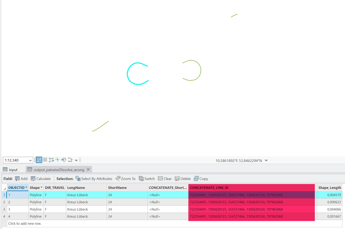The width and height of the screenshot is (345, 229).
Task: Close the output_pairwiseDissolve_wrong table tab
Action: coord(88,170)
